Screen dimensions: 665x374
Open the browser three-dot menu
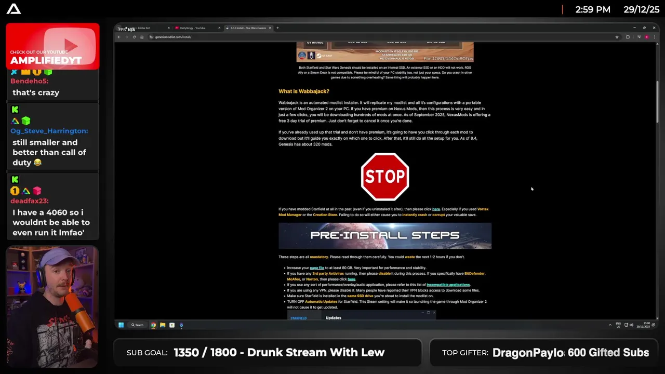pos(654,37)
